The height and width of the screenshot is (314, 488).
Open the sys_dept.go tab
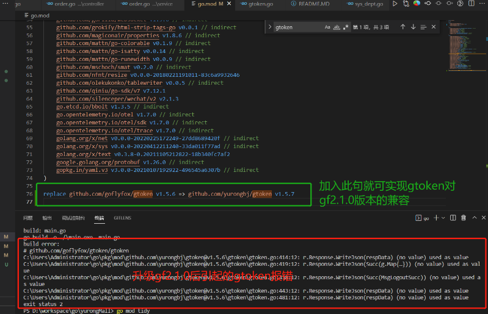pyautogui.click(x=365, y=4)
